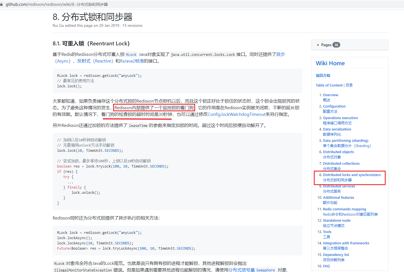
Task: Open the 分布式锁和同步器 sidebar link
Action: pos(337,180)
